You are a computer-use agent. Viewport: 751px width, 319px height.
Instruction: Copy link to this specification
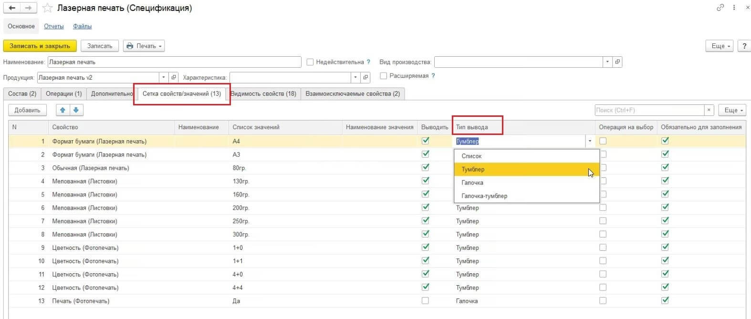[x=720, y=8]
